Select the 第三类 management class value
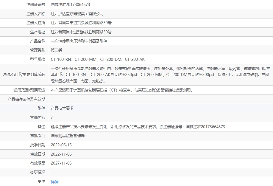Image resolution: width=273 pixels, height=186 pixels. tap(56, 50)
